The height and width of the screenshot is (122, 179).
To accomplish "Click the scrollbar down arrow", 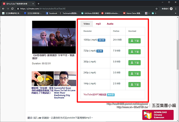I will point(178,121).
